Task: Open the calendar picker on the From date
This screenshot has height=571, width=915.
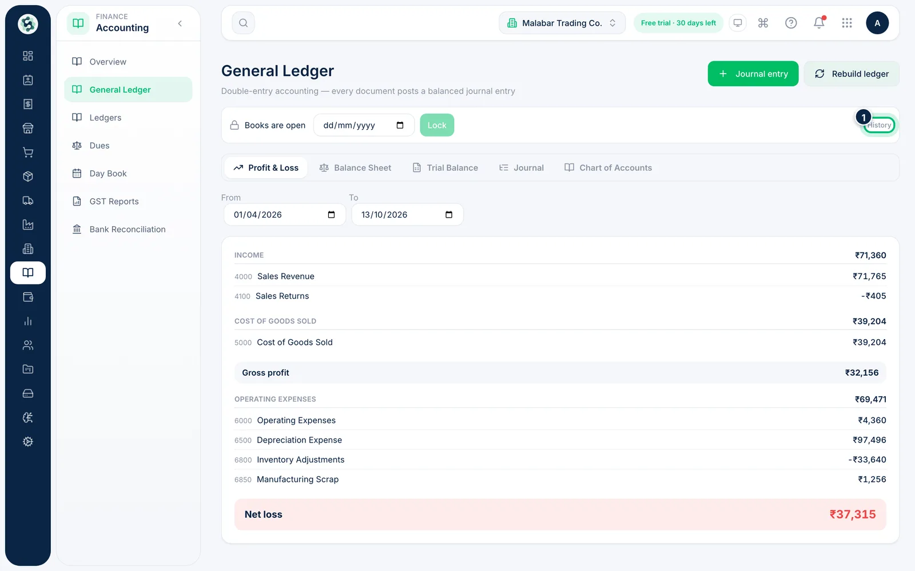Action: pyautogui.click(x=331, y=215)
